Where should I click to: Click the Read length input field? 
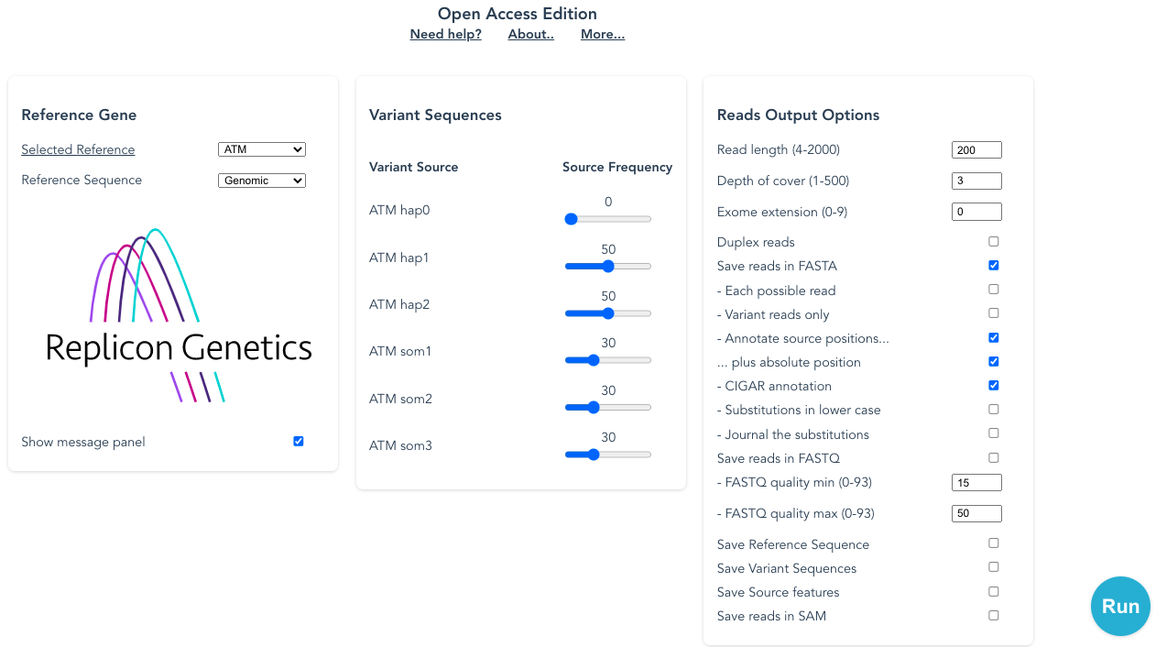point(976,149)
